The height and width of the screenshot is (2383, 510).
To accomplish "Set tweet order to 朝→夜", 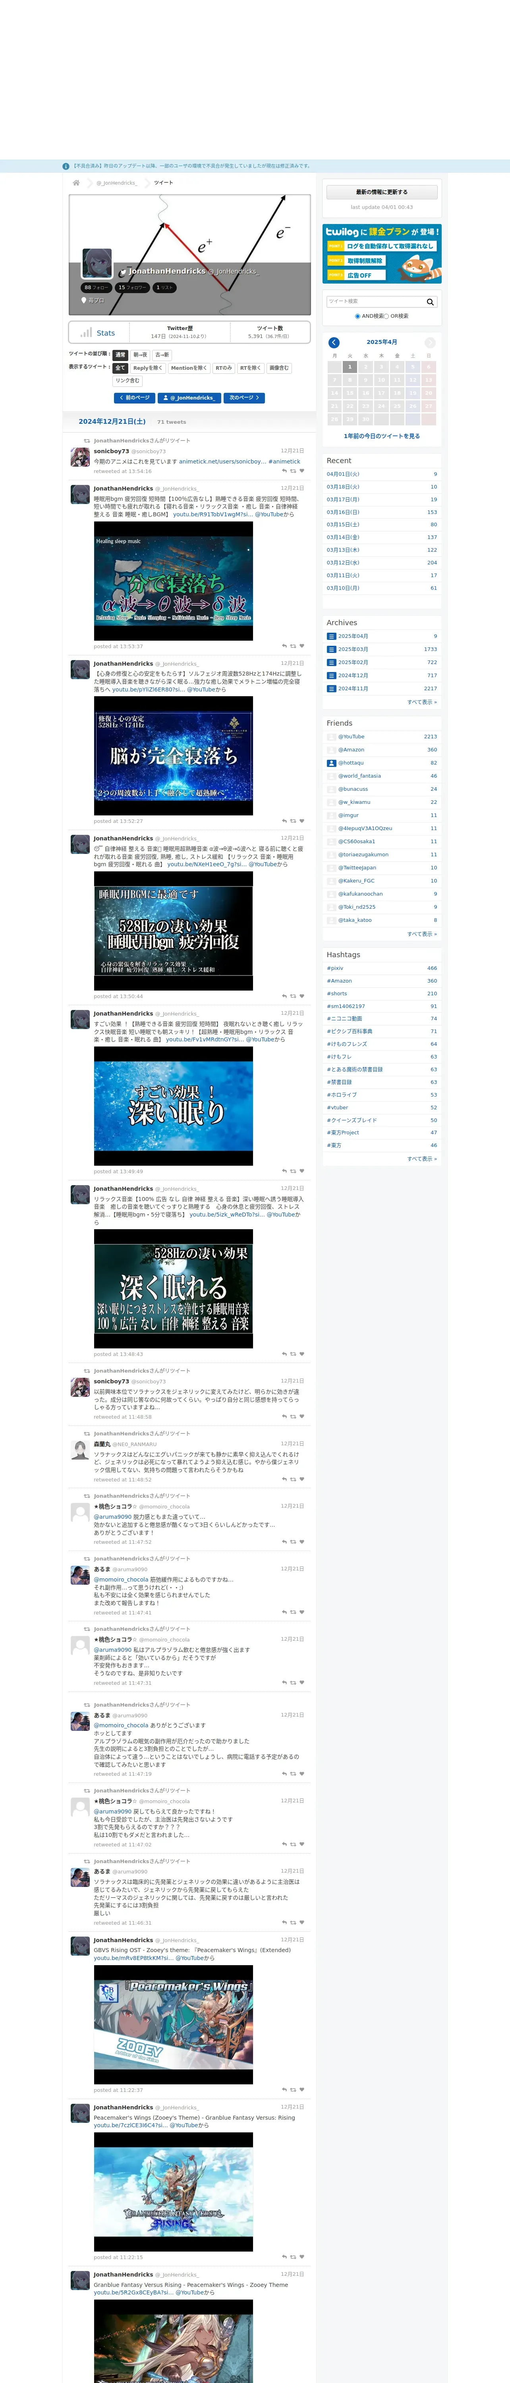I will 140,355.
